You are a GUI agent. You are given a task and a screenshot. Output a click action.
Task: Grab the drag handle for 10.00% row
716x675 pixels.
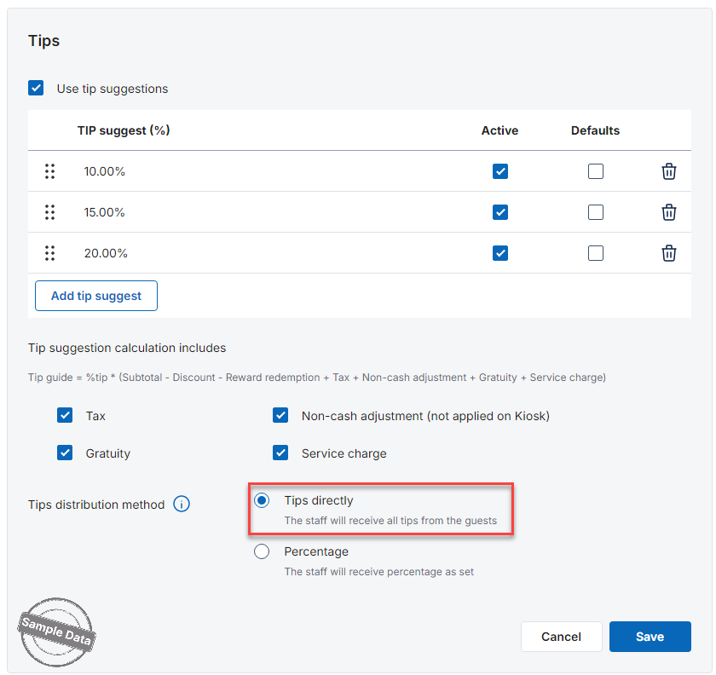49,171
